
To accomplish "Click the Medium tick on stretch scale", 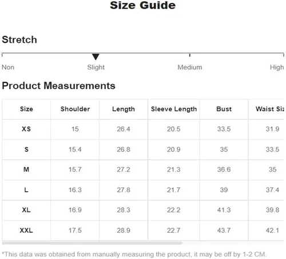I will click(x=190, y=55).
